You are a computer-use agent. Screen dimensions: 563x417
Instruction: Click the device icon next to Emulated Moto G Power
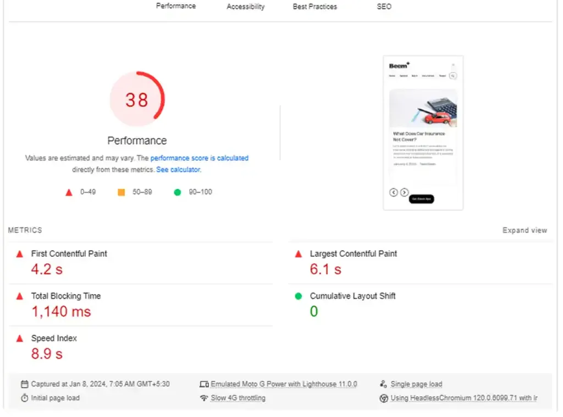click(x=205, y=384)
